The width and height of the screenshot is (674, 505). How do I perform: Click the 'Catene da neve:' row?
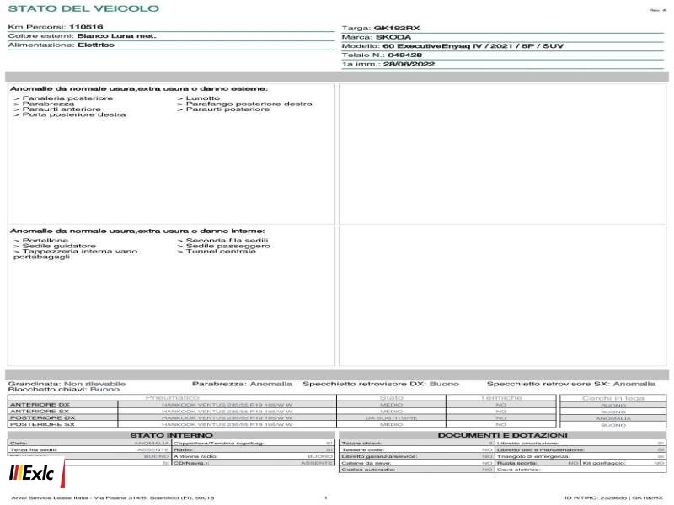pyautogui.click(x=416, y=463)
